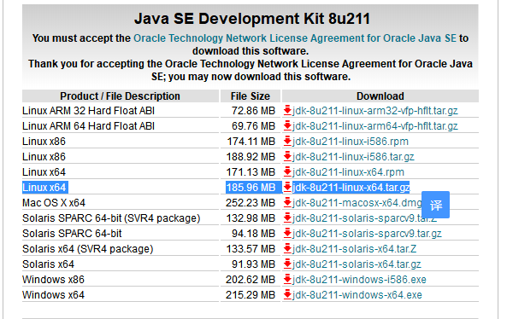Click the download icon beside jdk-8u211-solaris-x64.tar.gz
The width and height of the screenshot is (507, 319).
287,264
